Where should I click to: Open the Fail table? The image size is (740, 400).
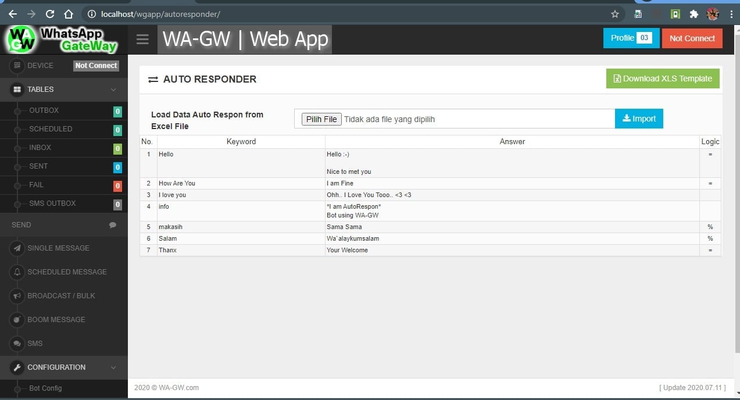36,185
